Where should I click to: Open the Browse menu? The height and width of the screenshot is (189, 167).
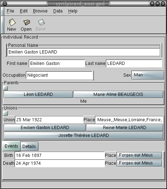[x=40, y=11]
